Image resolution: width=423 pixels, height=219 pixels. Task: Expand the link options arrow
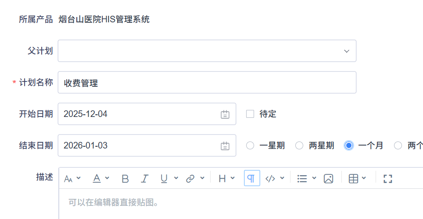(x=202, y=178)
